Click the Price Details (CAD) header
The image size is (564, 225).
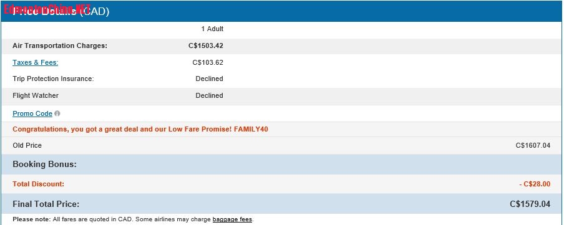61,11
